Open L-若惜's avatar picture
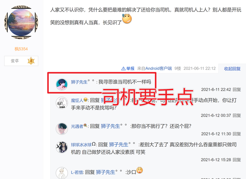This screenshot has height=179, width=246. click(x=62, y=173)
